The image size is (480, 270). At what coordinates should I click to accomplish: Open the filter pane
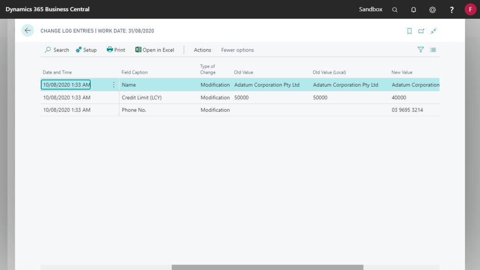click(x=420, y=50)
